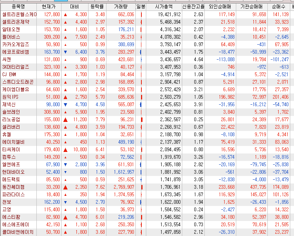The image size is (294, 236).
Task: Click the 대비 column header
Action: [74, 7]
